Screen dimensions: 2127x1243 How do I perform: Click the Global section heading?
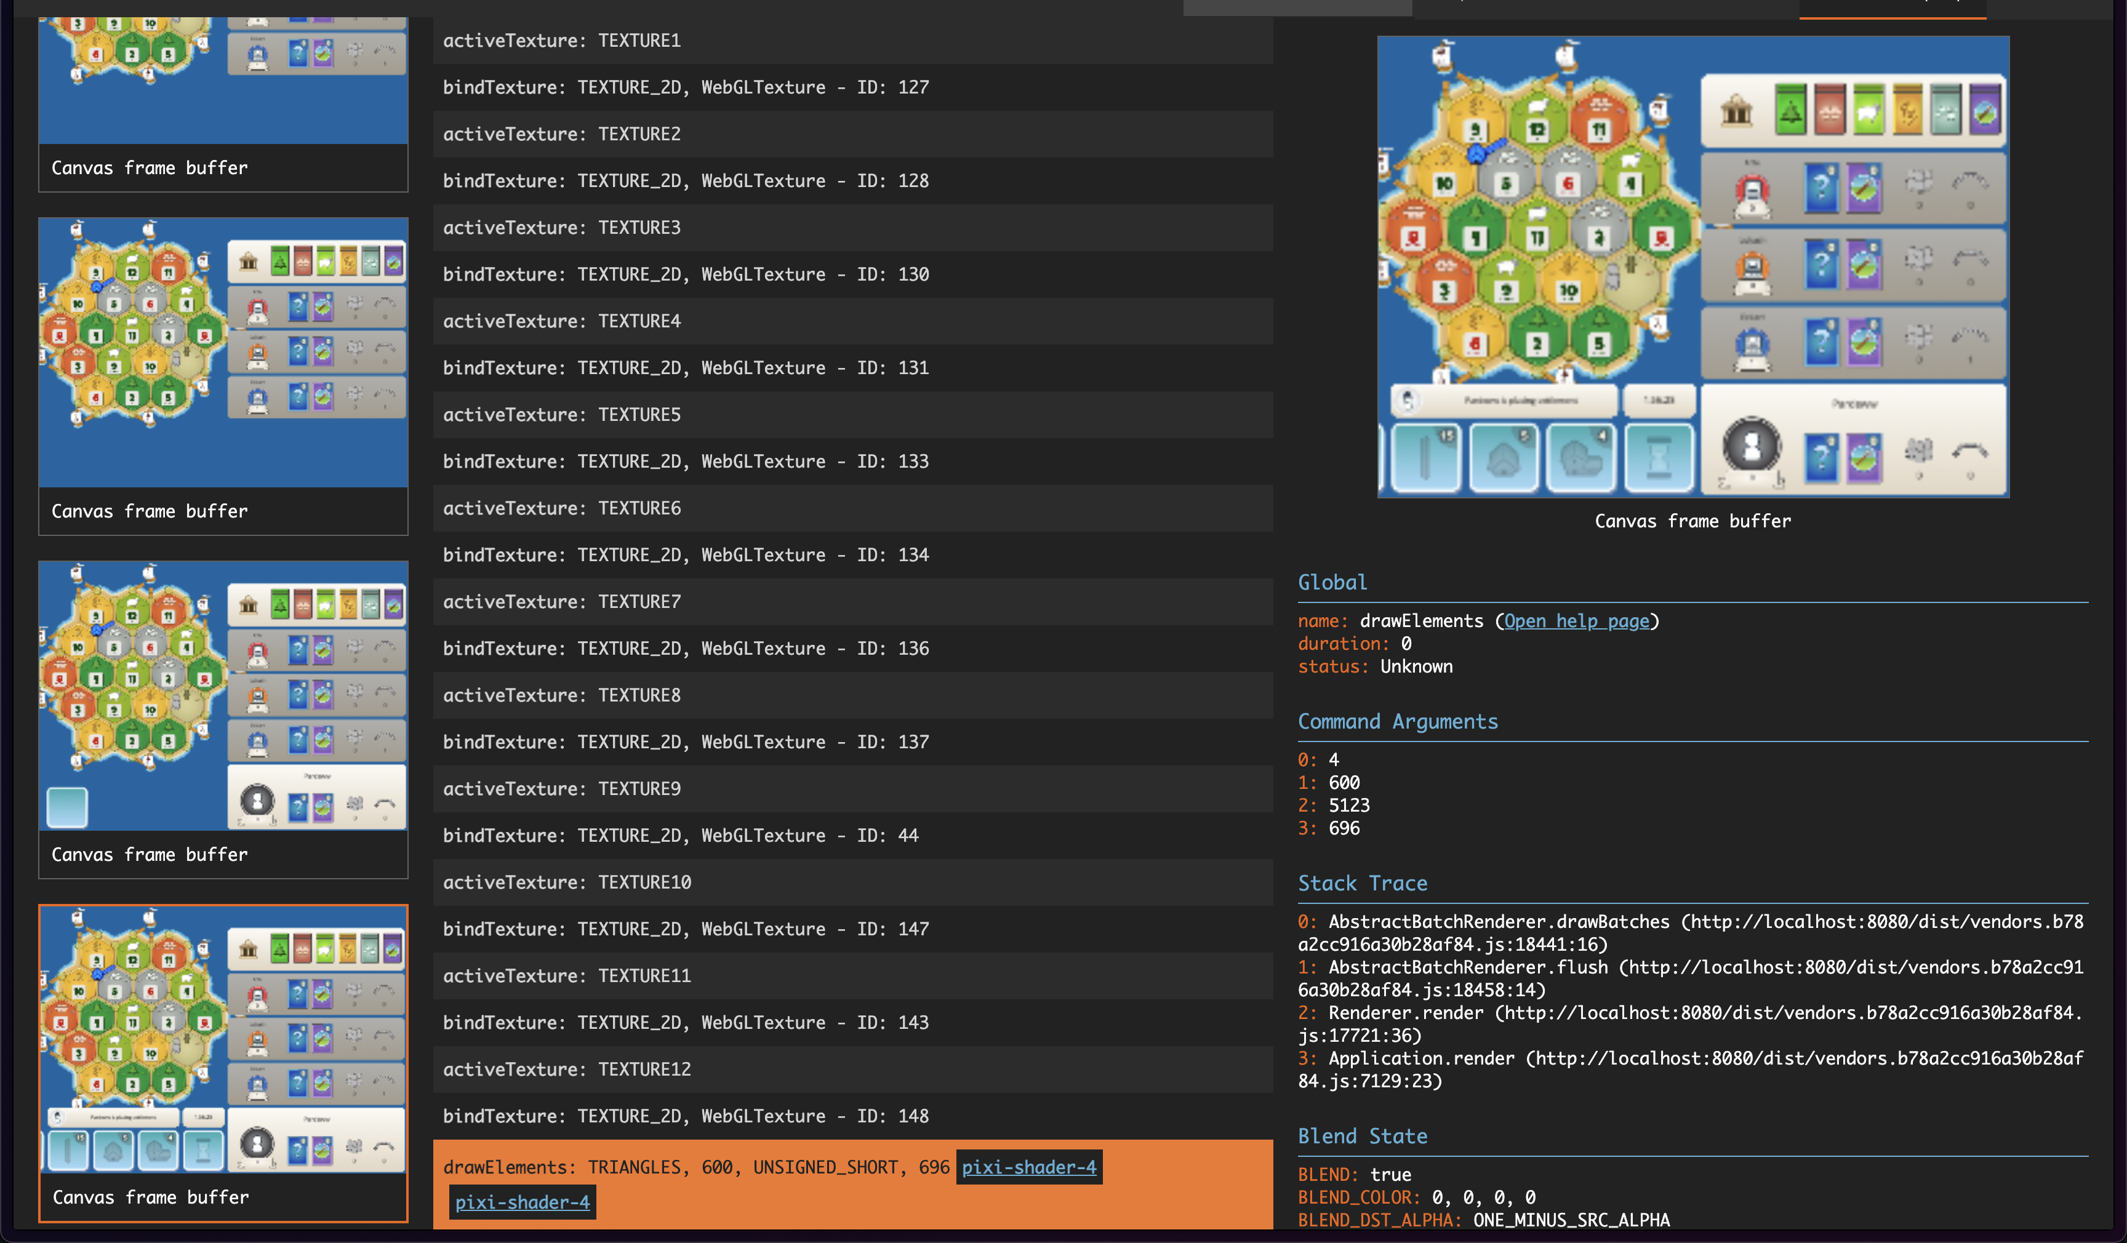tap(1332, 582)
